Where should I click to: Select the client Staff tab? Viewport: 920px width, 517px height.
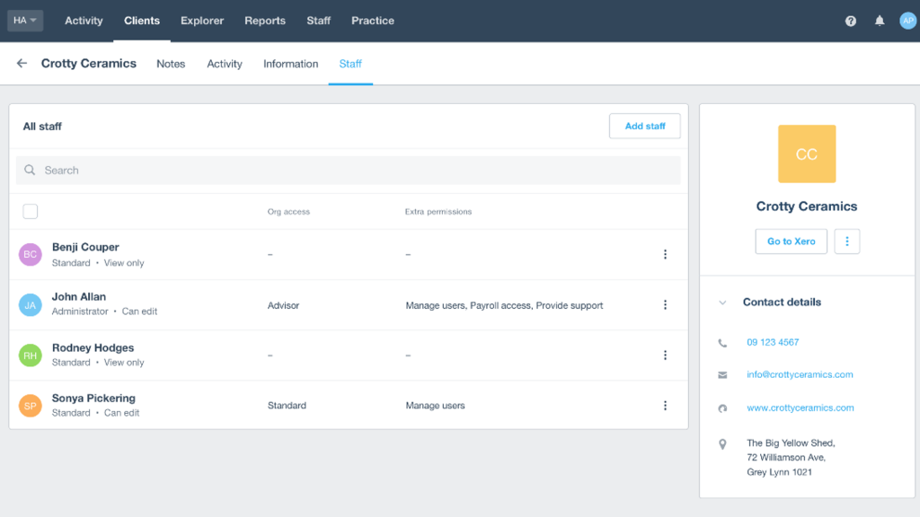350,64
